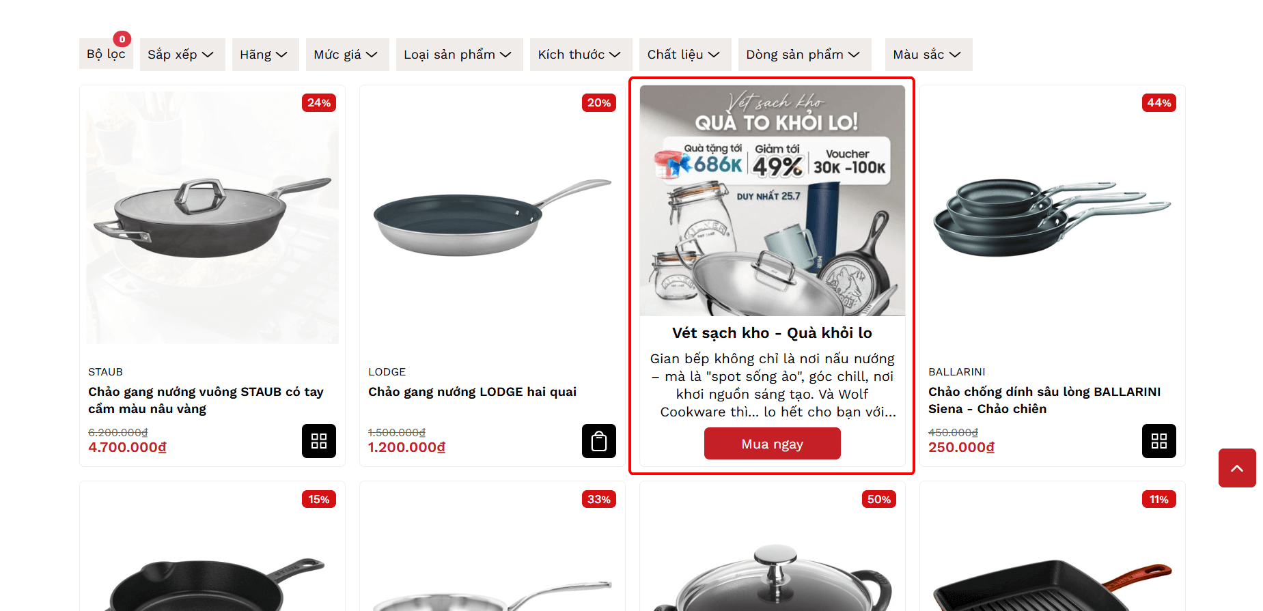Viewport: 1263px width, 611px height.
Task: Click the red back-to-top arrow button
Action: click(x=1237, y=468)
